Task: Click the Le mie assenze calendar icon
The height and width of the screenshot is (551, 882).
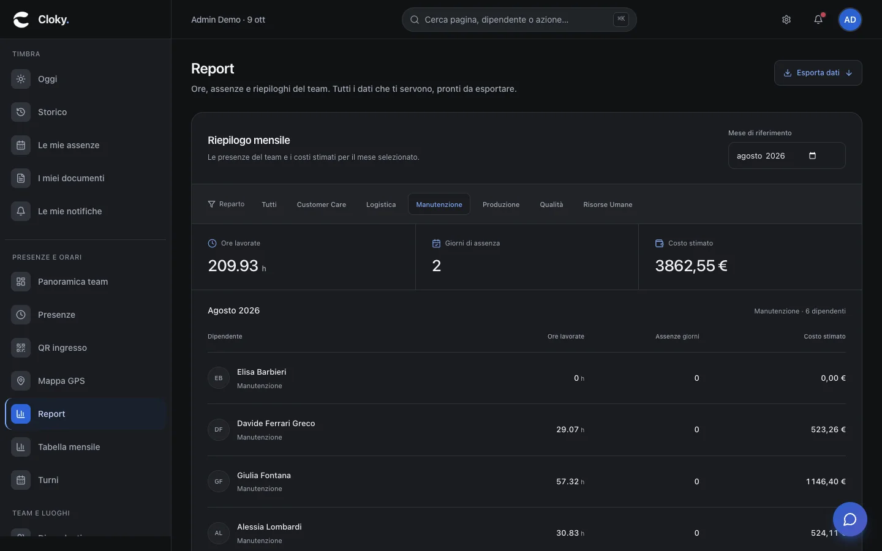Action: point(21,145)
